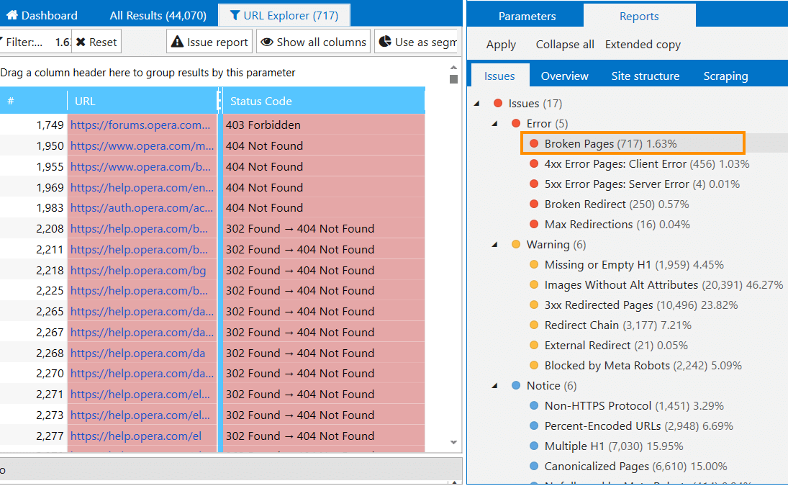Image resolution: width=788 pixels, height=486 pixels.
Task: Click the Issues (17) root label
Action: click(535, 103)
